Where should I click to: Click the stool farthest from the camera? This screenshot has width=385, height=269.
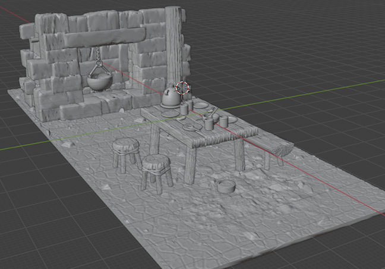[x=125, y=146]
